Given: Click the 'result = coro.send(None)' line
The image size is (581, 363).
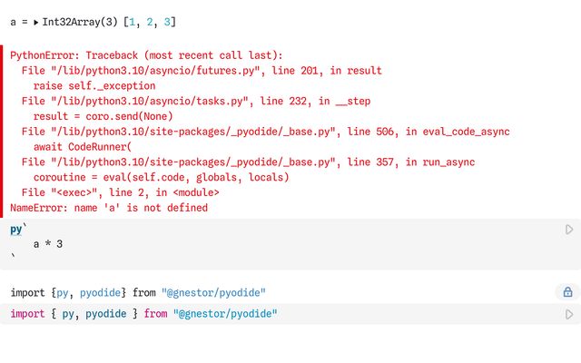Looking at the screenshot, I should pos(103,116).
